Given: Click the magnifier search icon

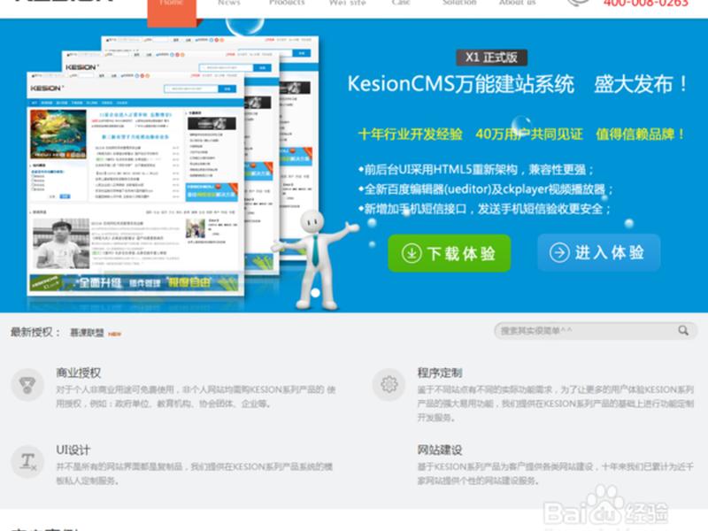Looking at the screenshot, I should (x=683, y=330).
